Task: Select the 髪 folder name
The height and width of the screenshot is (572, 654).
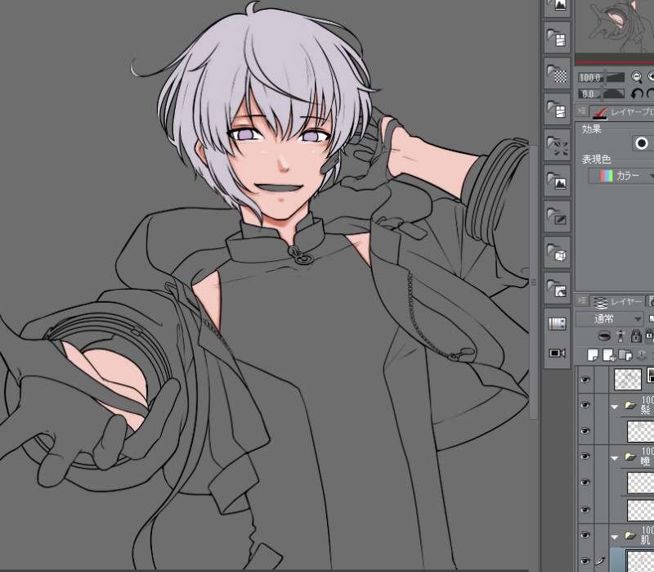Action: pos(645,410)
